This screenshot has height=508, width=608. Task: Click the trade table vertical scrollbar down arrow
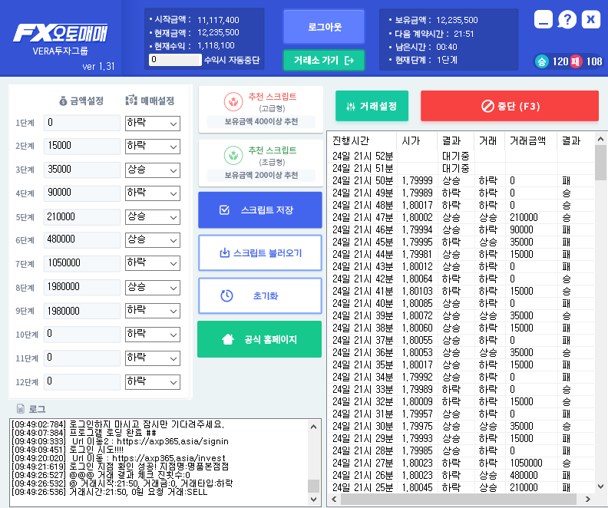tap(600, 487)
